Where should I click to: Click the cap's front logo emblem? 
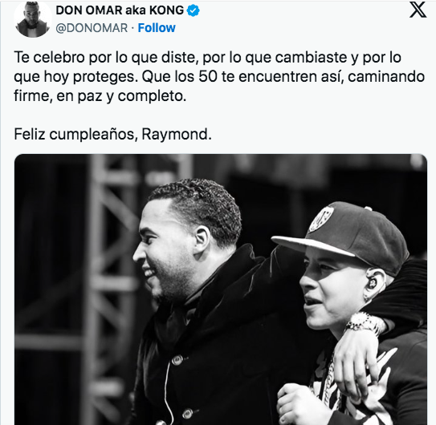[320, 218]
